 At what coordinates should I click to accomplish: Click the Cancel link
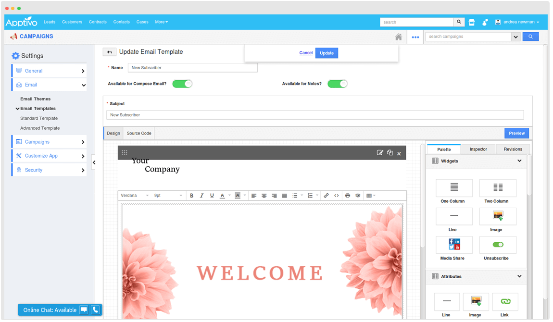click(306, 53)
